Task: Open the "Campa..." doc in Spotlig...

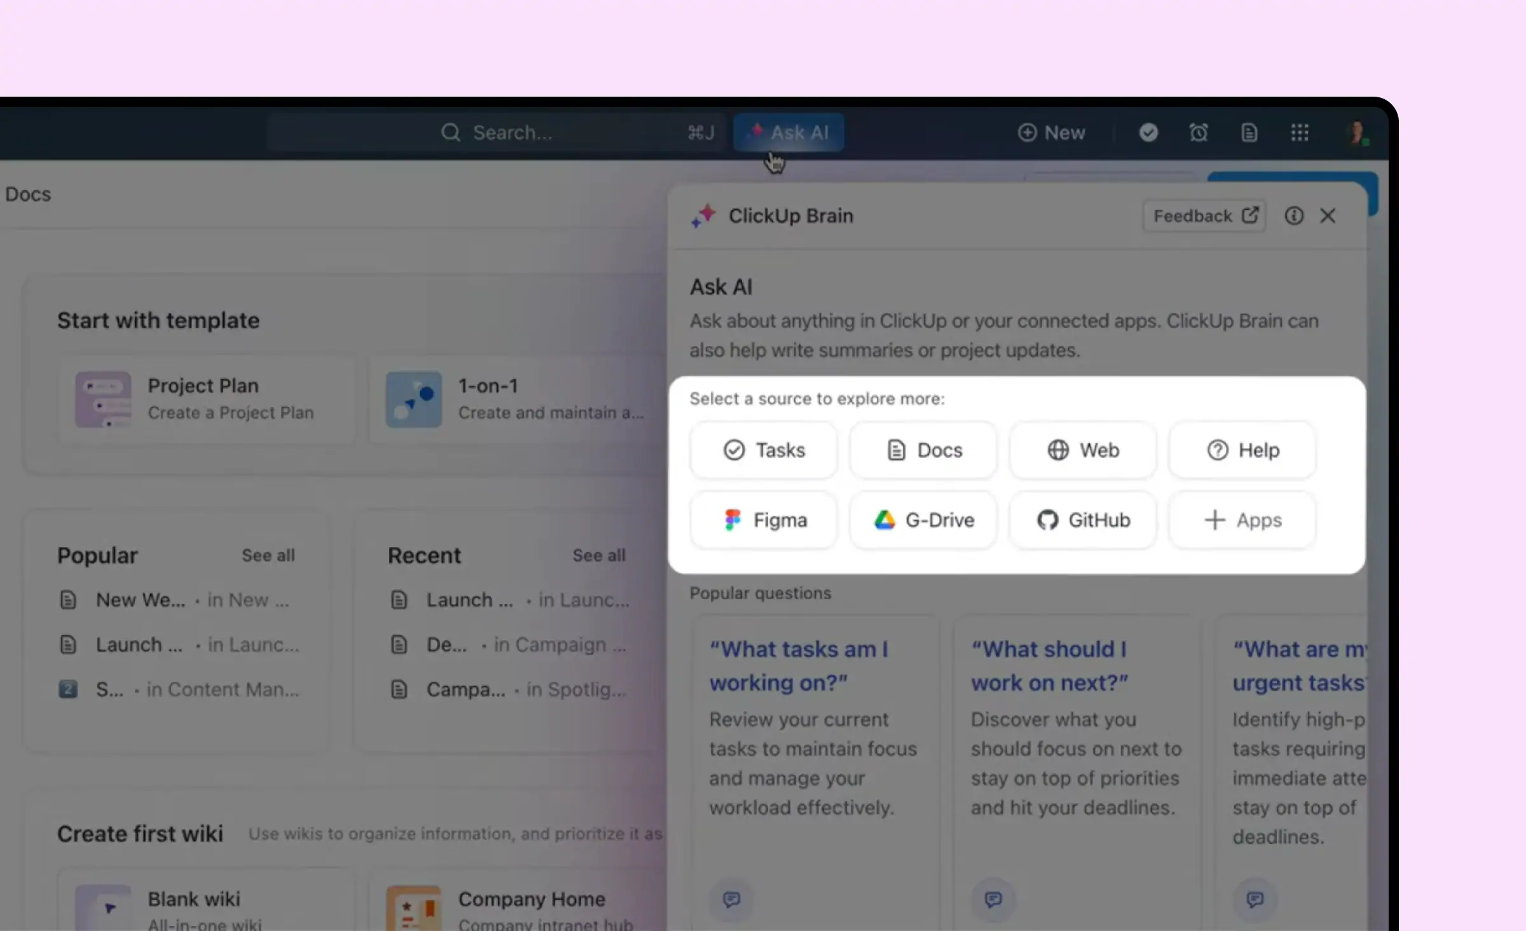Action: (x=509, y=689)
